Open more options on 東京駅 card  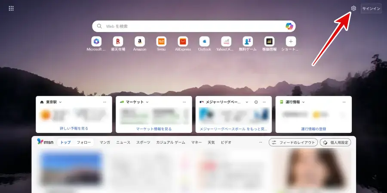click(104, 102)
